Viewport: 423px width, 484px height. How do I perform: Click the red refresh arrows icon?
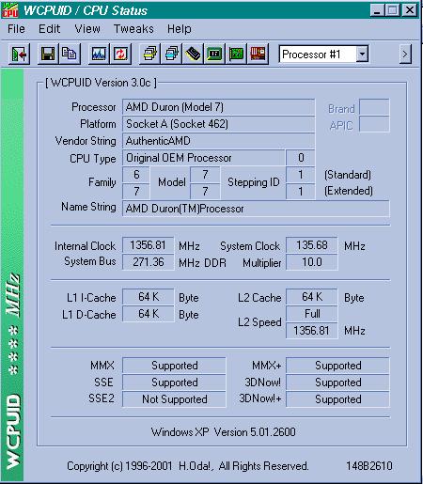pos(120,55)
